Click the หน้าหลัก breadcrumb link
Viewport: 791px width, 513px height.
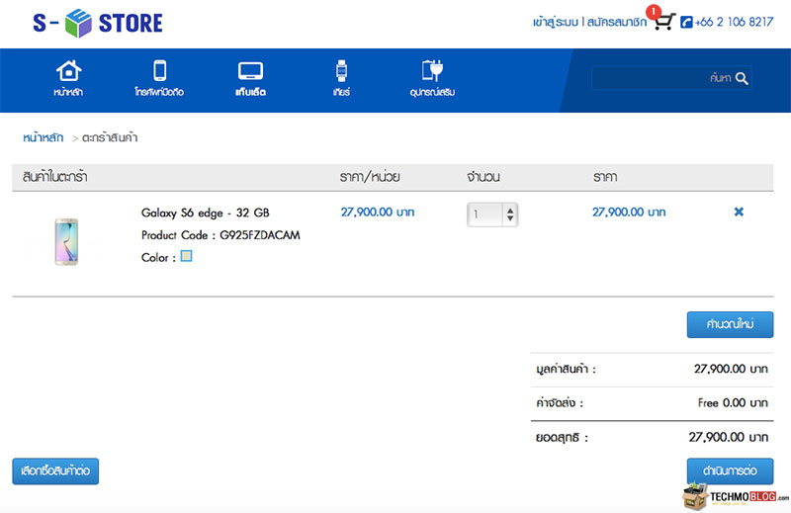point(43,137)
